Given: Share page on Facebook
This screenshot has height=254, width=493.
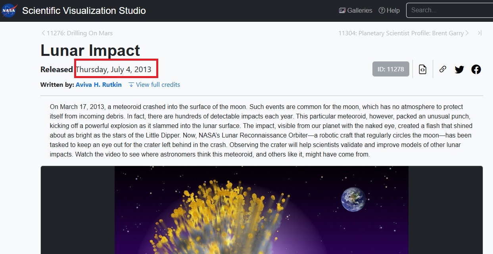Looking at the screenshot, I should coord(476,69).
